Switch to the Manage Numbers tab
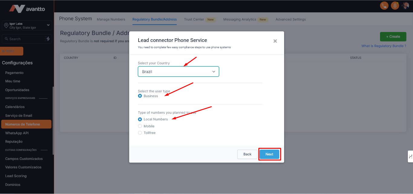 111,19
